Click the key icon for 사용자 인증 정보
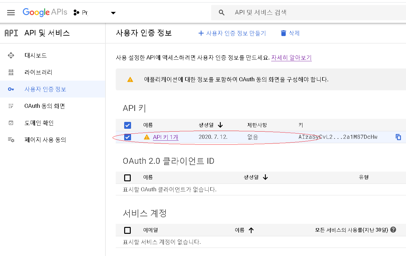 (11, 89)
